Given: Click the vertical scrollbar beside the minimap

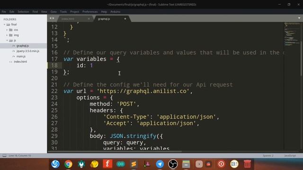Looking at the screenshot, I should [x=301, y=59].
